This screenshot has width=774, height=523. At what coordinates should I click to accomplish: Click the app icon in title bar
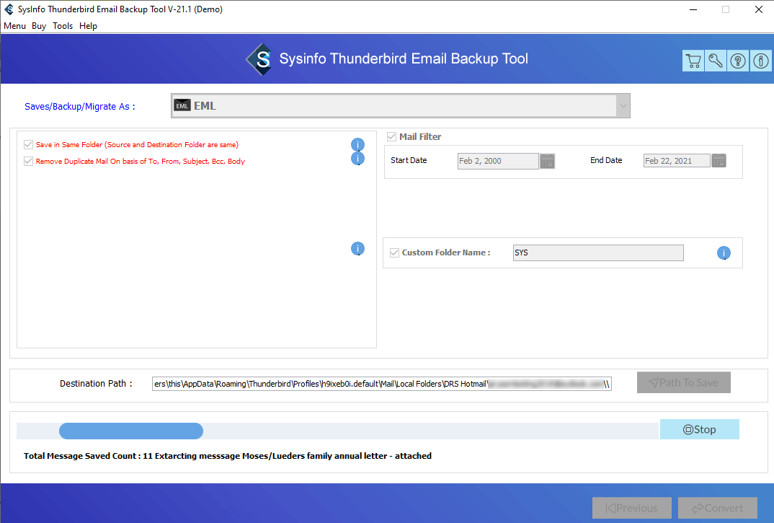pos(9,9)
